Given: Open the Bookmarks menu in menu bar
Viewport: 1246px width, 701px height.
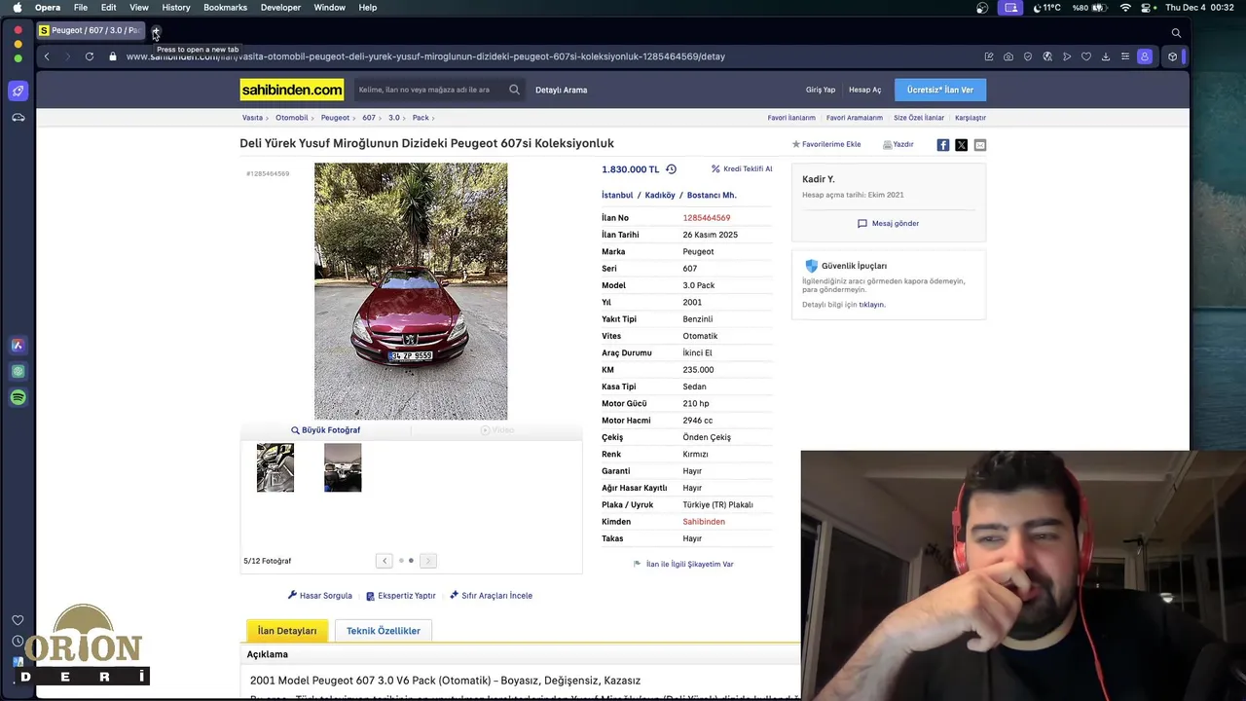Looking at the screenshot, I should [225, 8].
